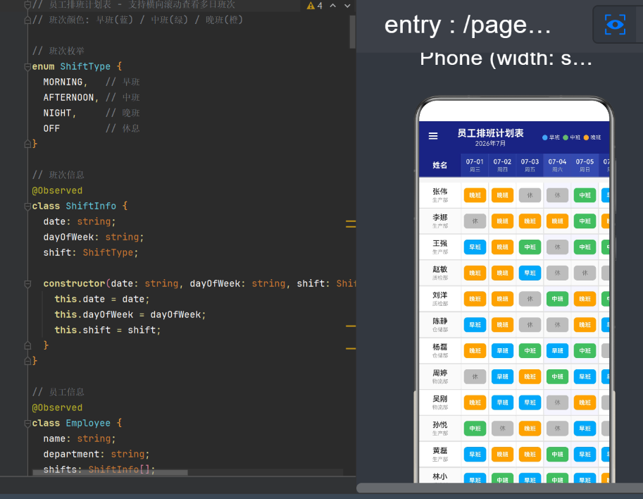Viewport: 643px width, 499px height.
Task: Click the MORNING enum member
Action: coord(63,82)
